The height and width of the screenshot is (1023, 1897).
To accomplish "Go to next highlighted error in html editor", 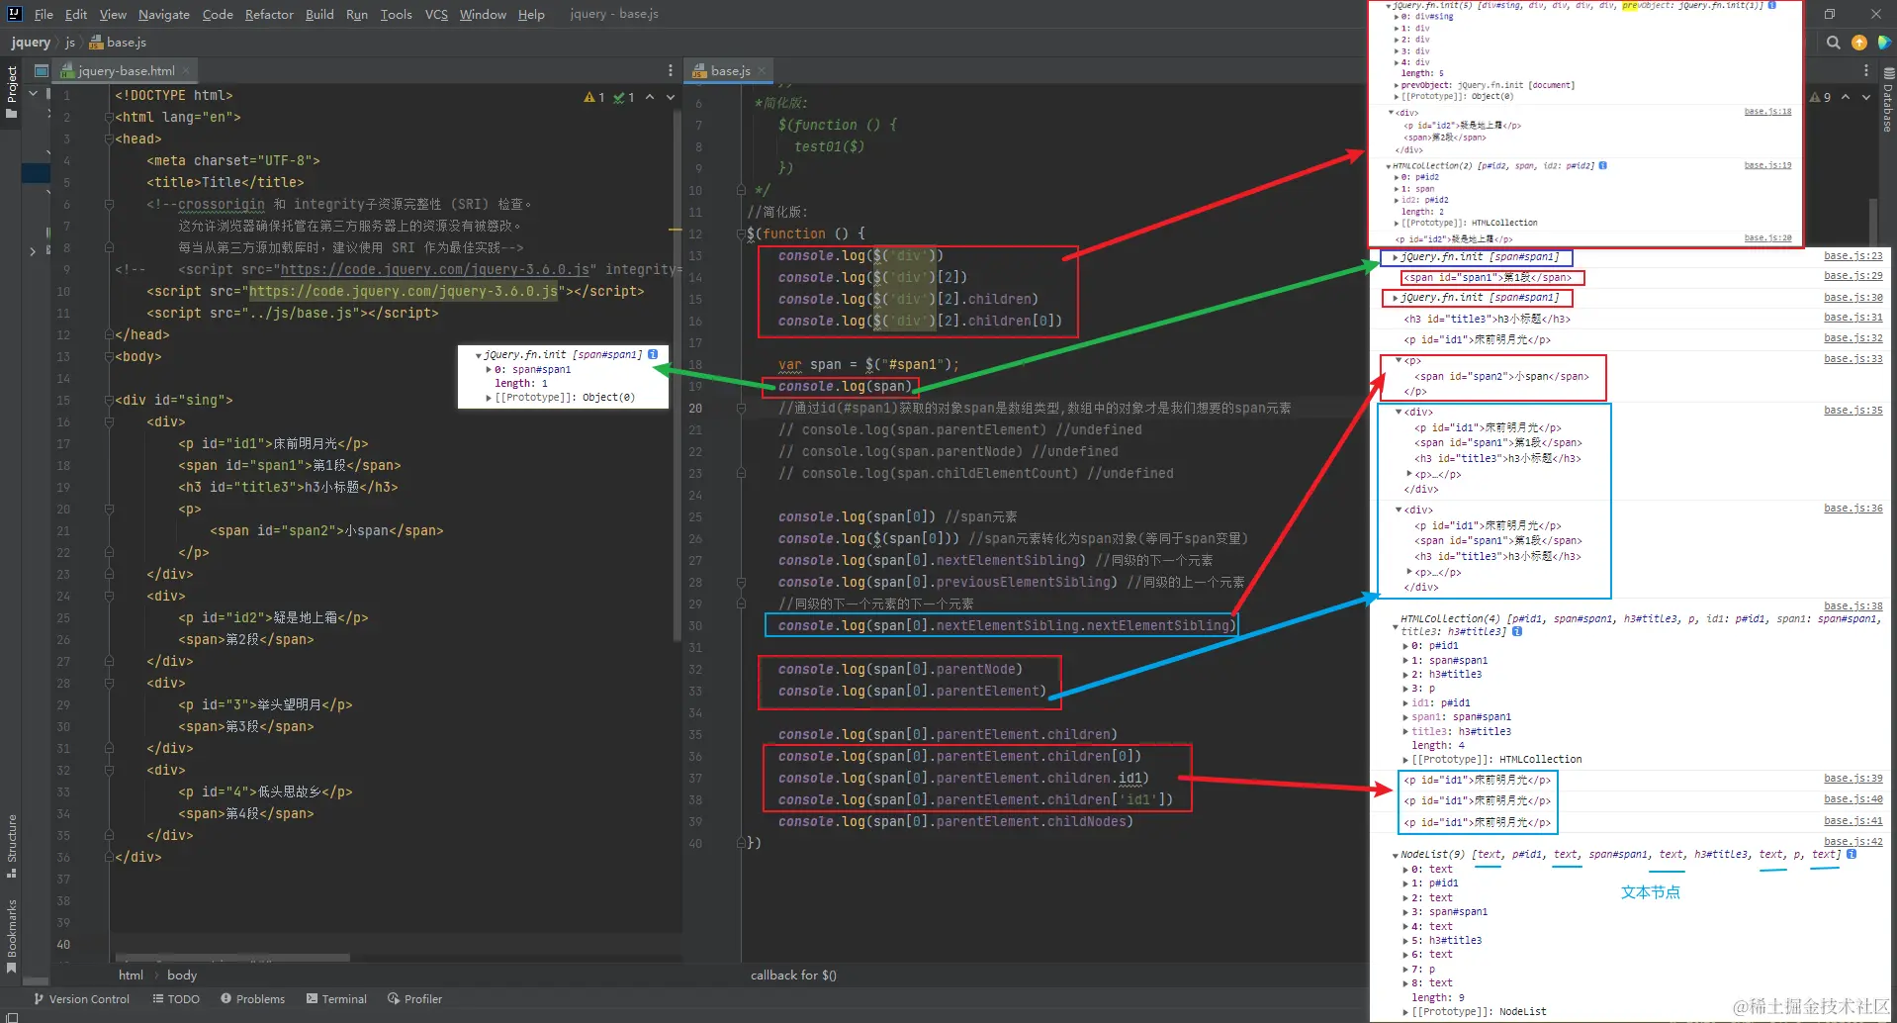I will coord(671,97).
